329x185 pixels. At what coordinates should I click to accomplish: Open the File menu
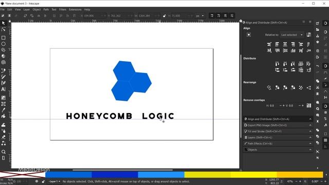pyautogui.click(x=2, y=9)
